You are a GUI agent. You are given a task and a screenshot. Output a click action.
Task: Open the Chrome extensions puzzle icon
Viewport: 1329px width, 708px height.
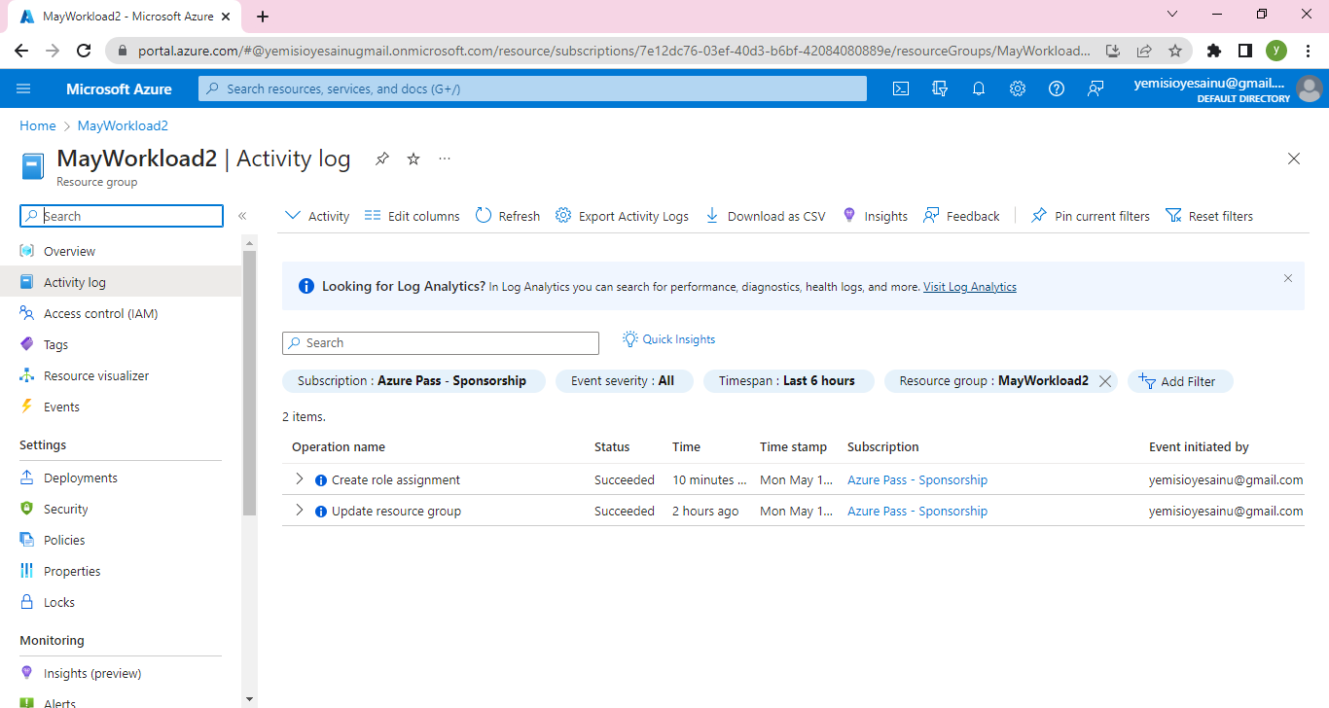click(x=1213, y=51)
